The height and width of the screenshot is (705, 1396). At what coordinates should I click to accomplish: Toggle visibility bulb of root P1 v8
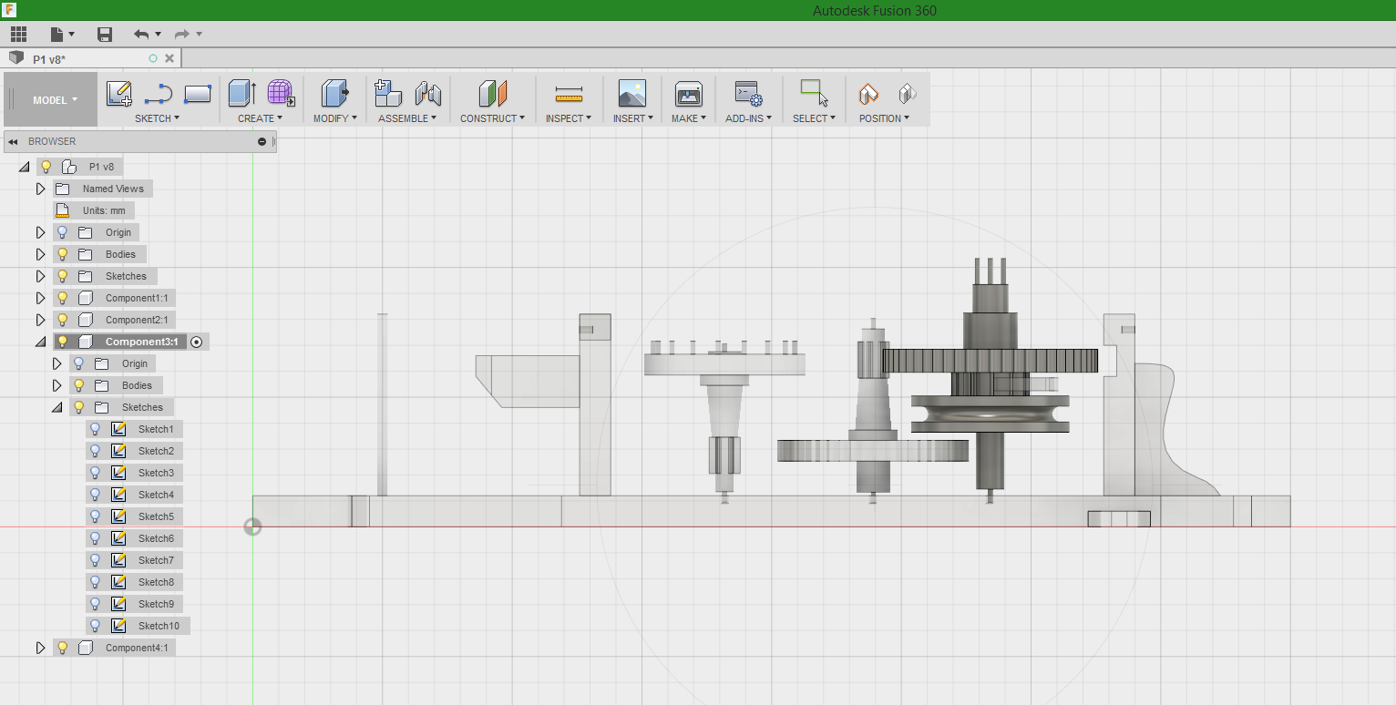coord(46,167)
